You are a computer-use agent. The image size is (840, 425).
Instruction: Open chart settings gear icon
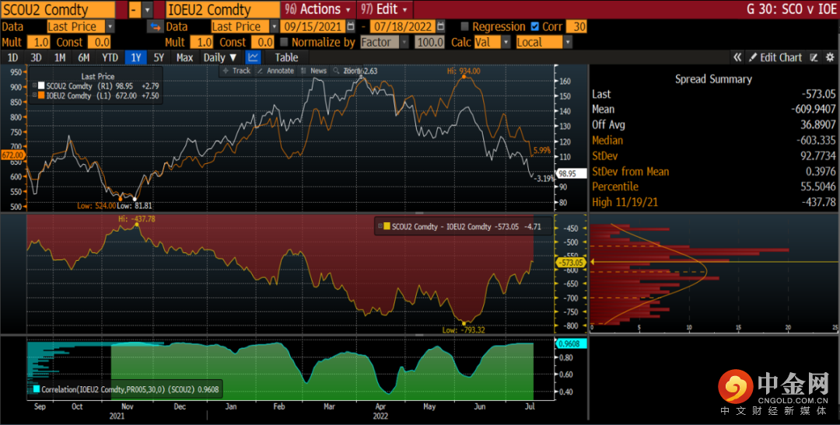830,57
